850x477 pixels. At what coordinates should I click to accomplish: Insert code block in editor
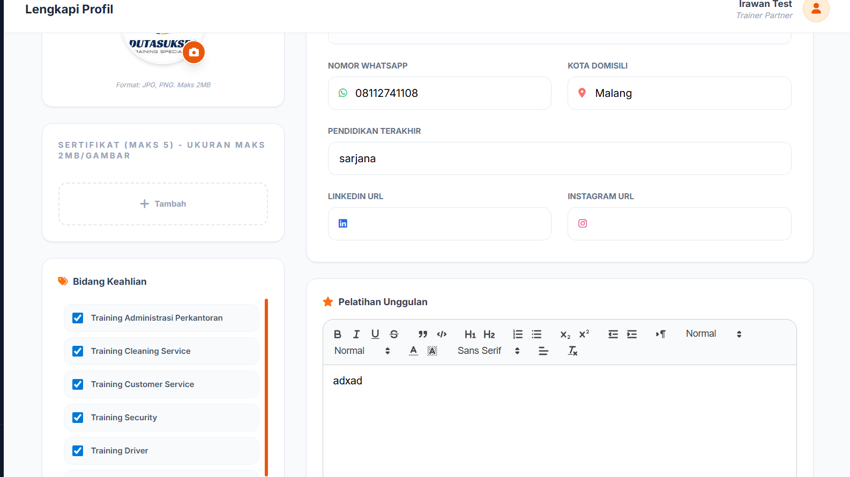tap(442, 334)
